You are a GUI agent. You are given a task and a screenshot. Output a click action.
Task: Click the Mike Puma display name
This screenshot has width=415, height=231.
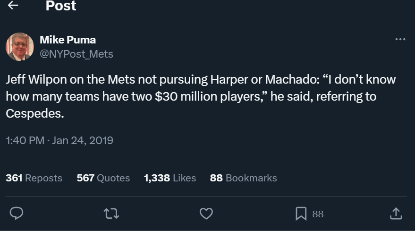tap(68, 40)
